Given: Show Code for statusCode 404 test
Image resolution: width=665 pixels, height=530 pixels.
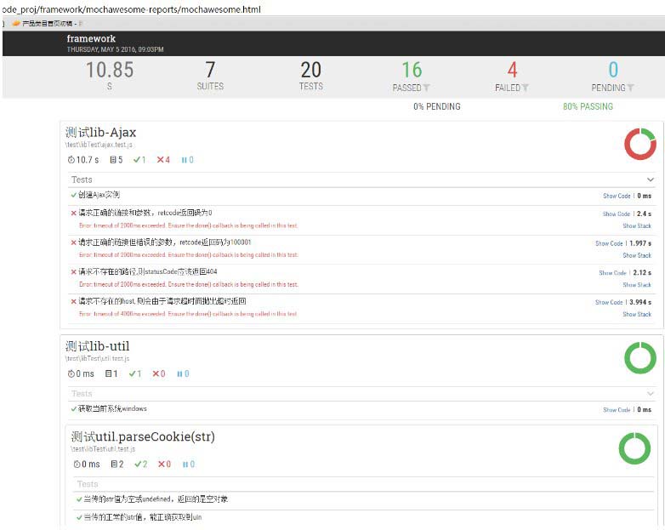Looking at the screenshot, I should tap(612, 273).
